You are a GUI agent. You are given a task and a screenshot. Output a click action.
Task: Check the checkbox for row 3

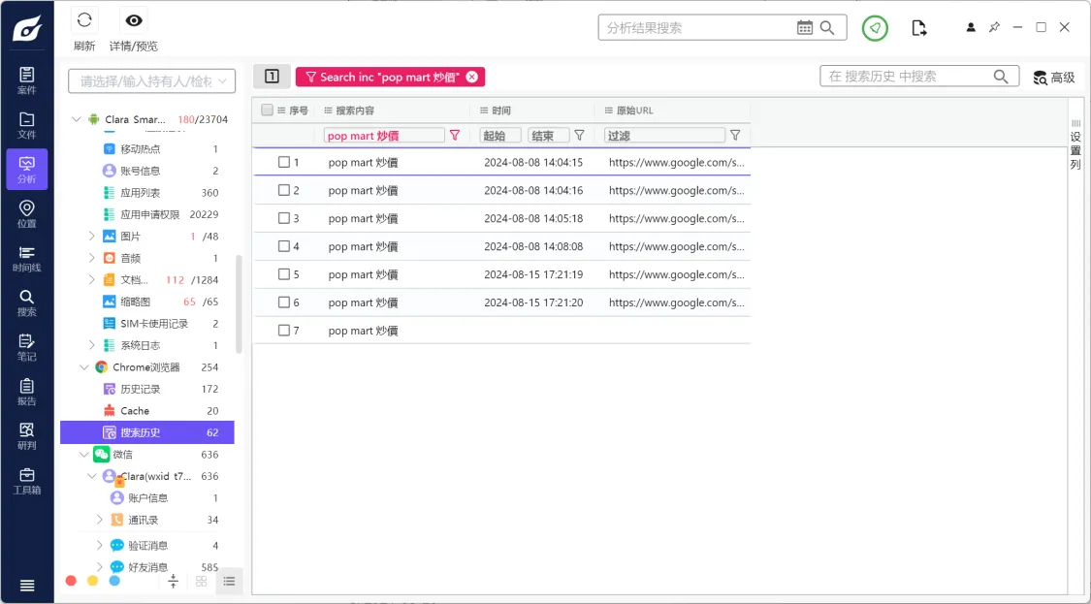pos(284,218)
